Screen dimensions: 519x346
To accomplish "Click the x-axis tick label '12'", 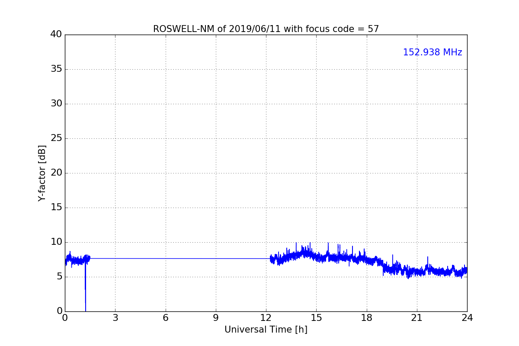I will click(x=266, y=318).
